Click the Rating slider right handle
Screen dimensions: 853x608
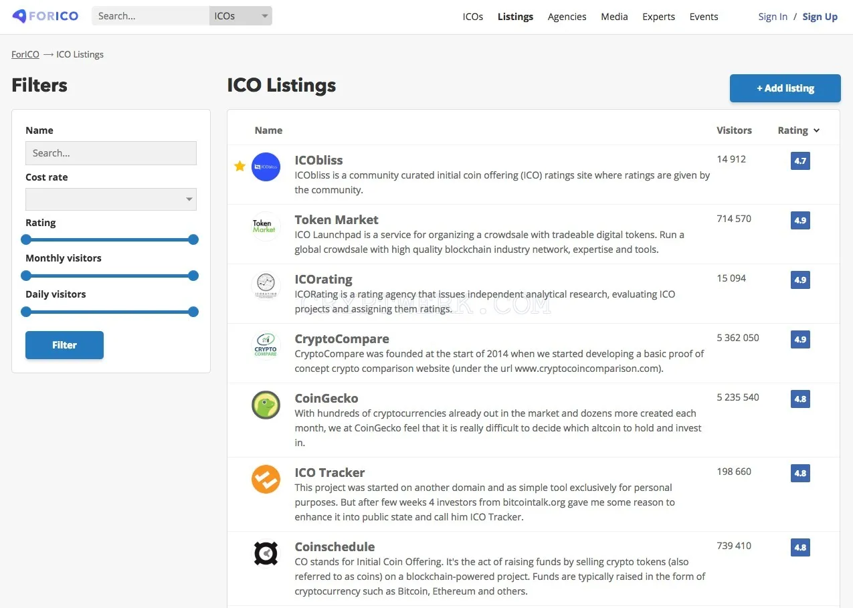tap(193, 239)
